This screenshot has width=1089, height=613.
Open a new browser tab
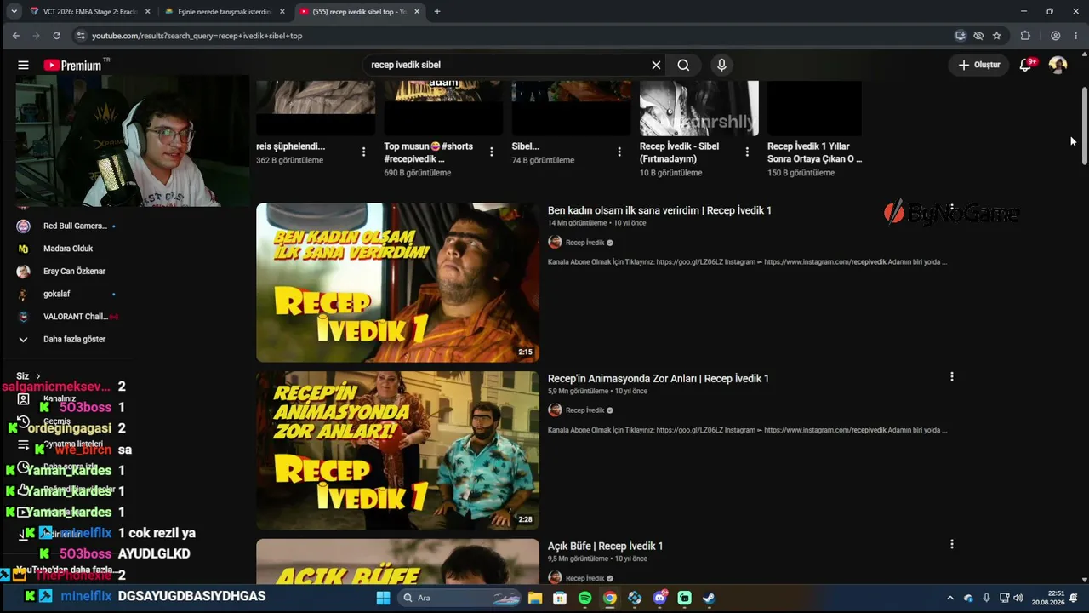pyautogui.click(x=437, y=12)
